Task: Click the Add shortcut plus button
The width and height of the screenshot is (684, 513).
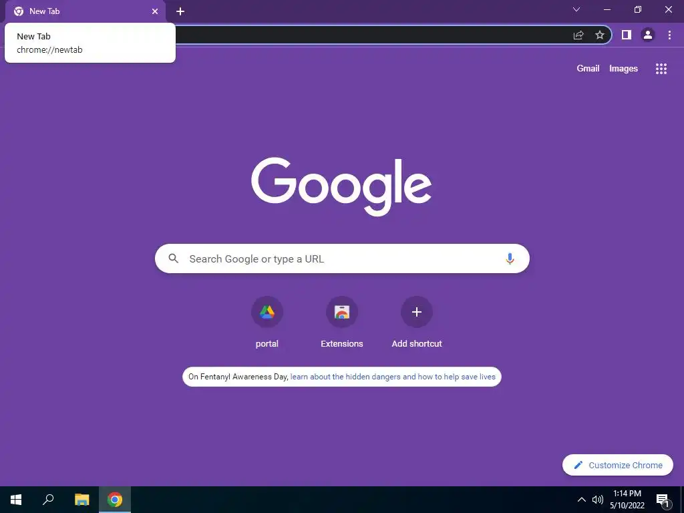Action: (417, 312)
